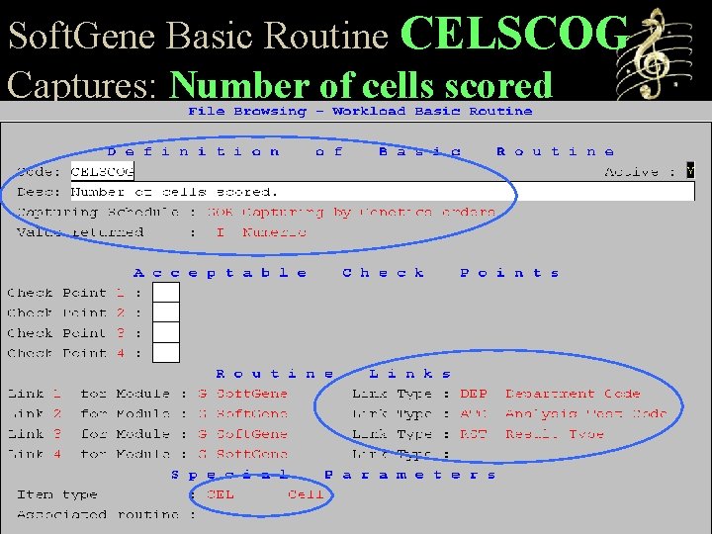Select Item type value 'CEL Cell'
Viewport: 712px width, 534px height.
click(265, 494)
